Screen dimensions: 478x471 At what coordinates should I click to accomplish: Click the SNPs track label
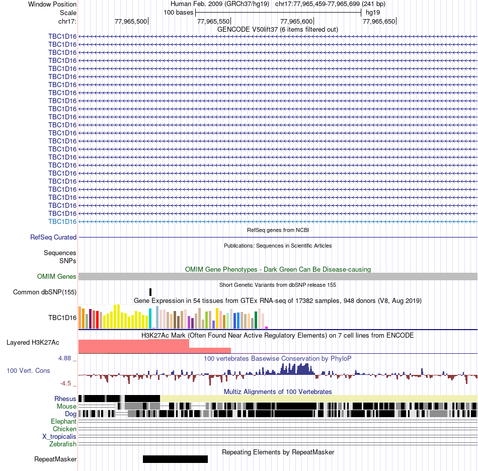[68, 261]
